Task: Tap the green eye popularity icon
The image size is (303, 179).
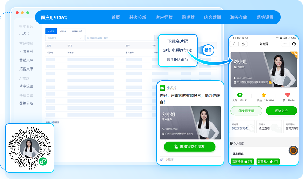Action: pyautogui.click(x=240, y=95)
